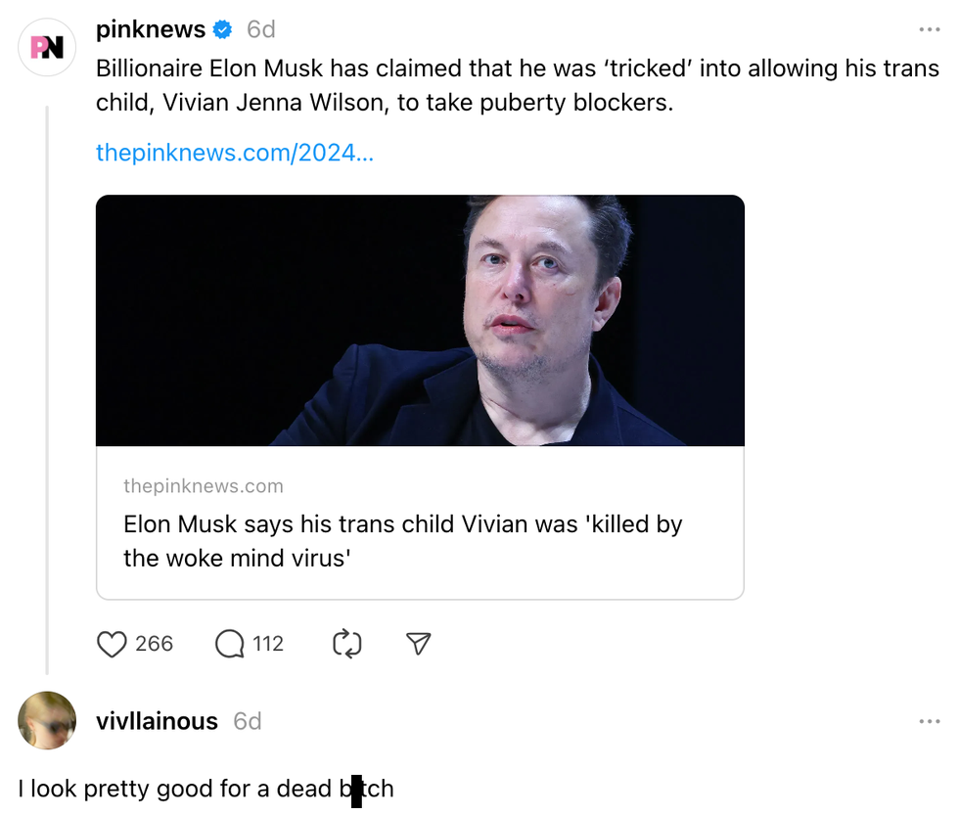Click the pinknews PN profile avatar
The height and width of the screenshot is (814, 959).
point(47,47)
